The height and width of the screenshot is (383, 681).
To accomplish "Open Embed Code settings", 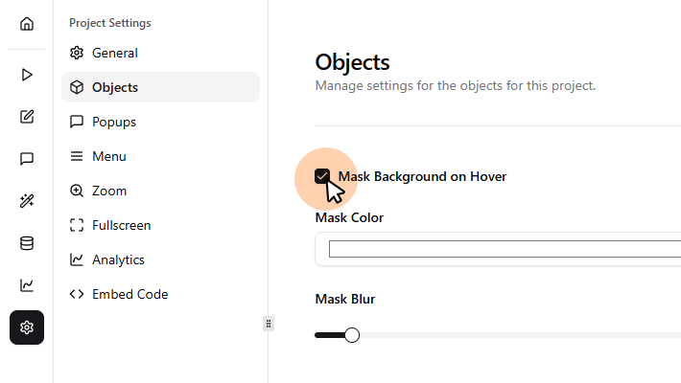I will point(129,294).
